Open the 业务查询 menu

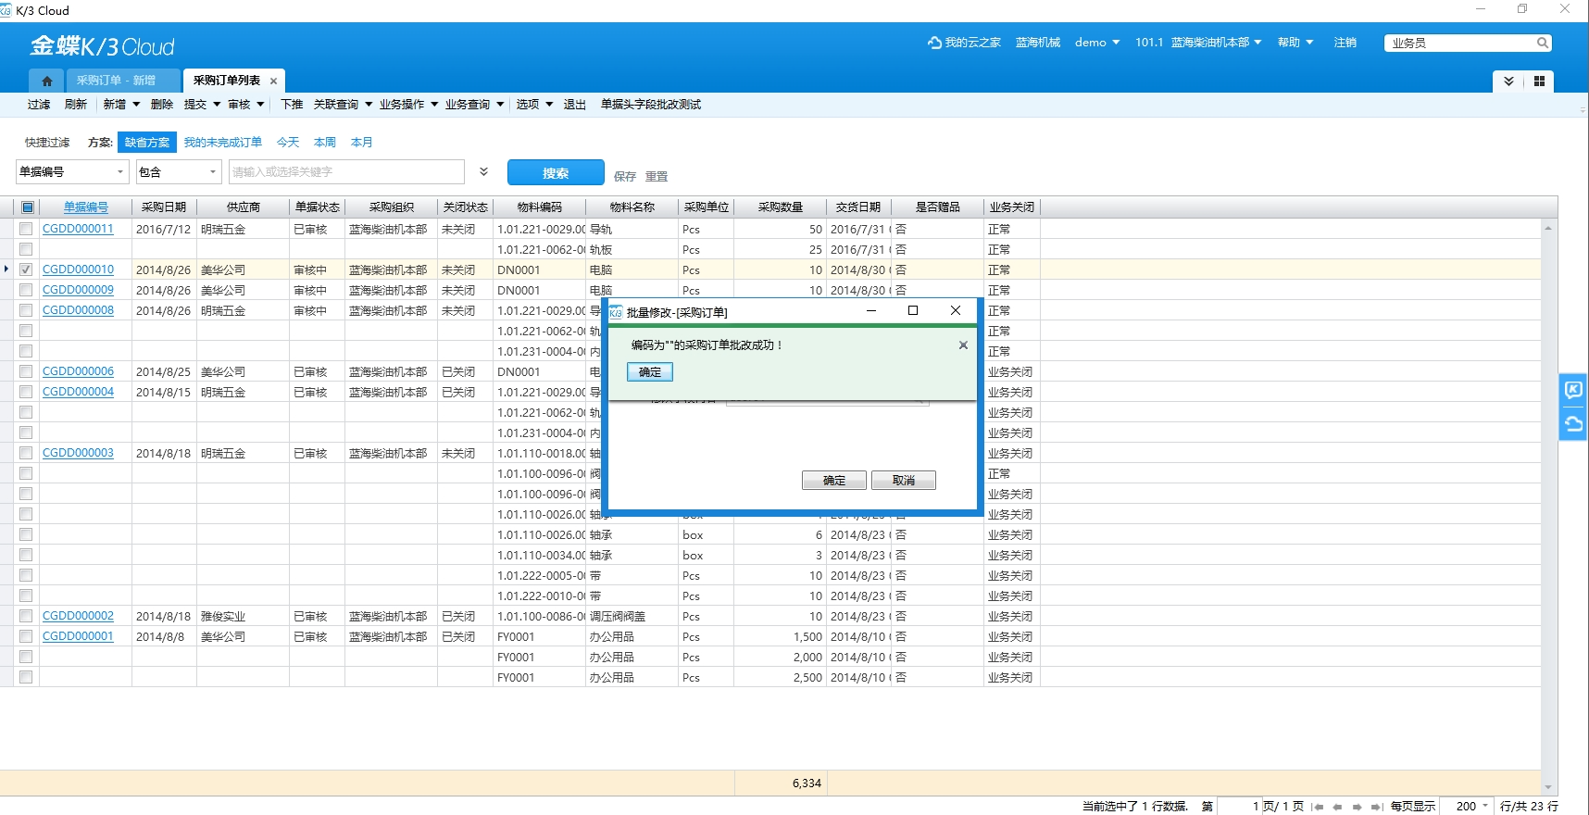[474, 105]
